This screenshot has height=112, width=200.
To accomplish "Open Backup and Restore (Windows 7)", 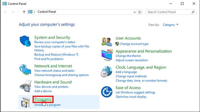I will 56,55.
